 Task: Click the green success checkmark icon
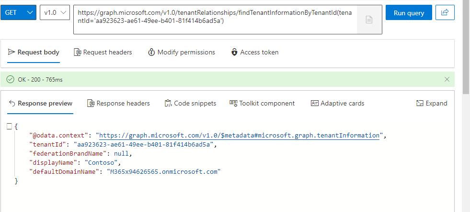pos(11,79)
